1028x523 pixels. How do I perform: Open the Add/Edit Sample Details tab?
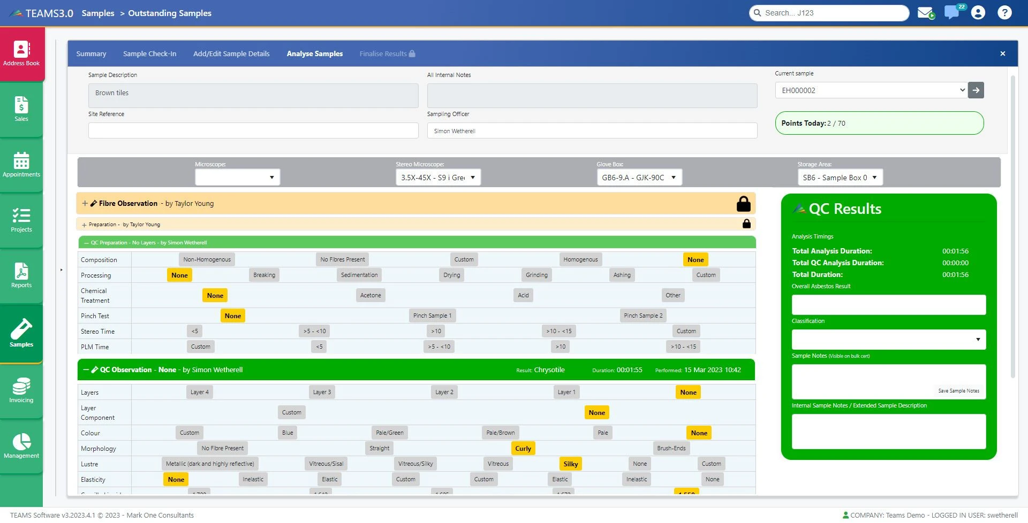pos(231,54)
